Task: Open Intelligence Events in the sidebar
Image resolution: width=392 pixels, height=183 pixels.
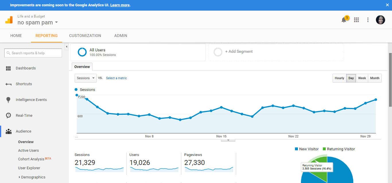Action: point(31,100)
